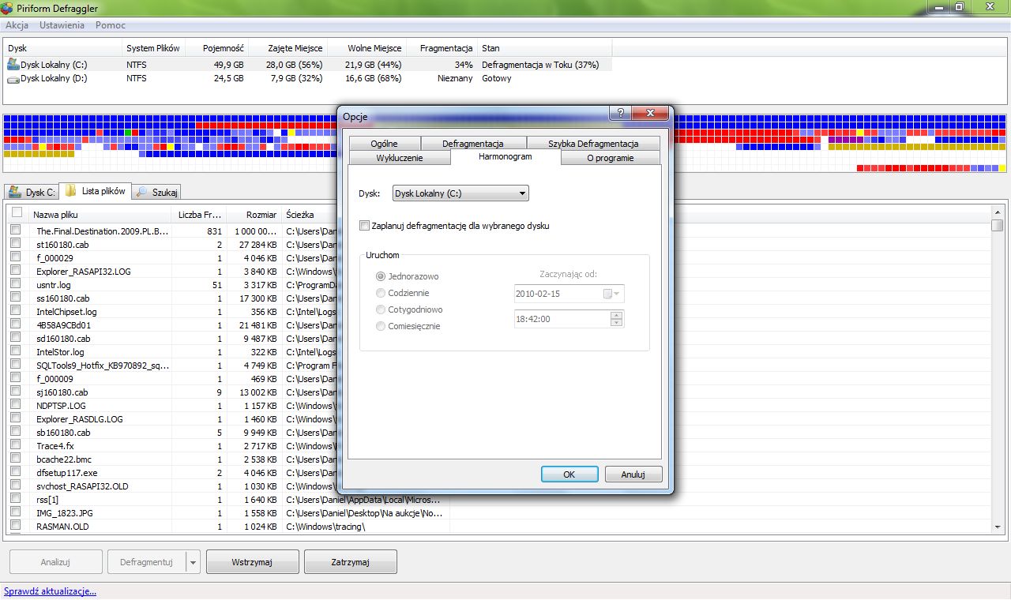Open the Dysk dropdown in Opcje dialog
This screenshot has height=600, width=1011.
[x=460, y=193]
